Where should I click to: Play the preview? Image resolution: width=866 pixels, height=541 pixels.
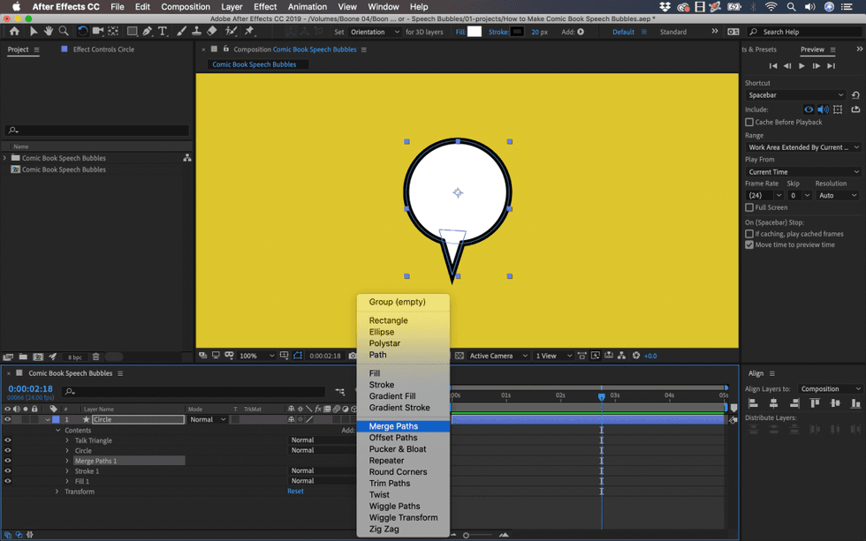[801, 65]
